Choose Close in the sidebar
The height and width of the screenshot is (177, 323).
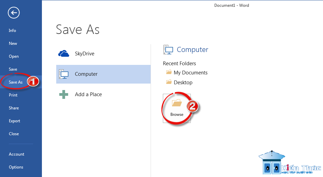click(x=14, y=134)
